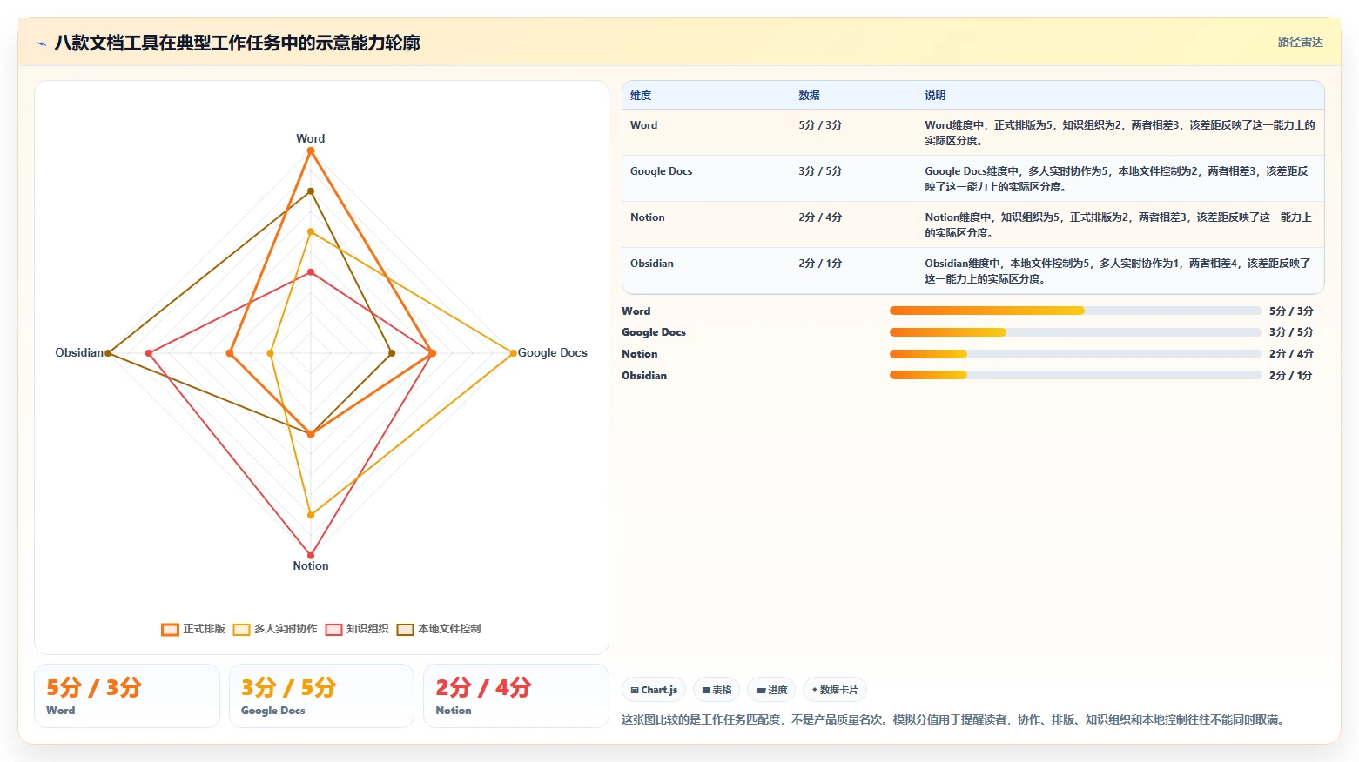Click the footnote text beginning 这张图比较的是
Screen dimensions: 1359x762
click(956, 719)
